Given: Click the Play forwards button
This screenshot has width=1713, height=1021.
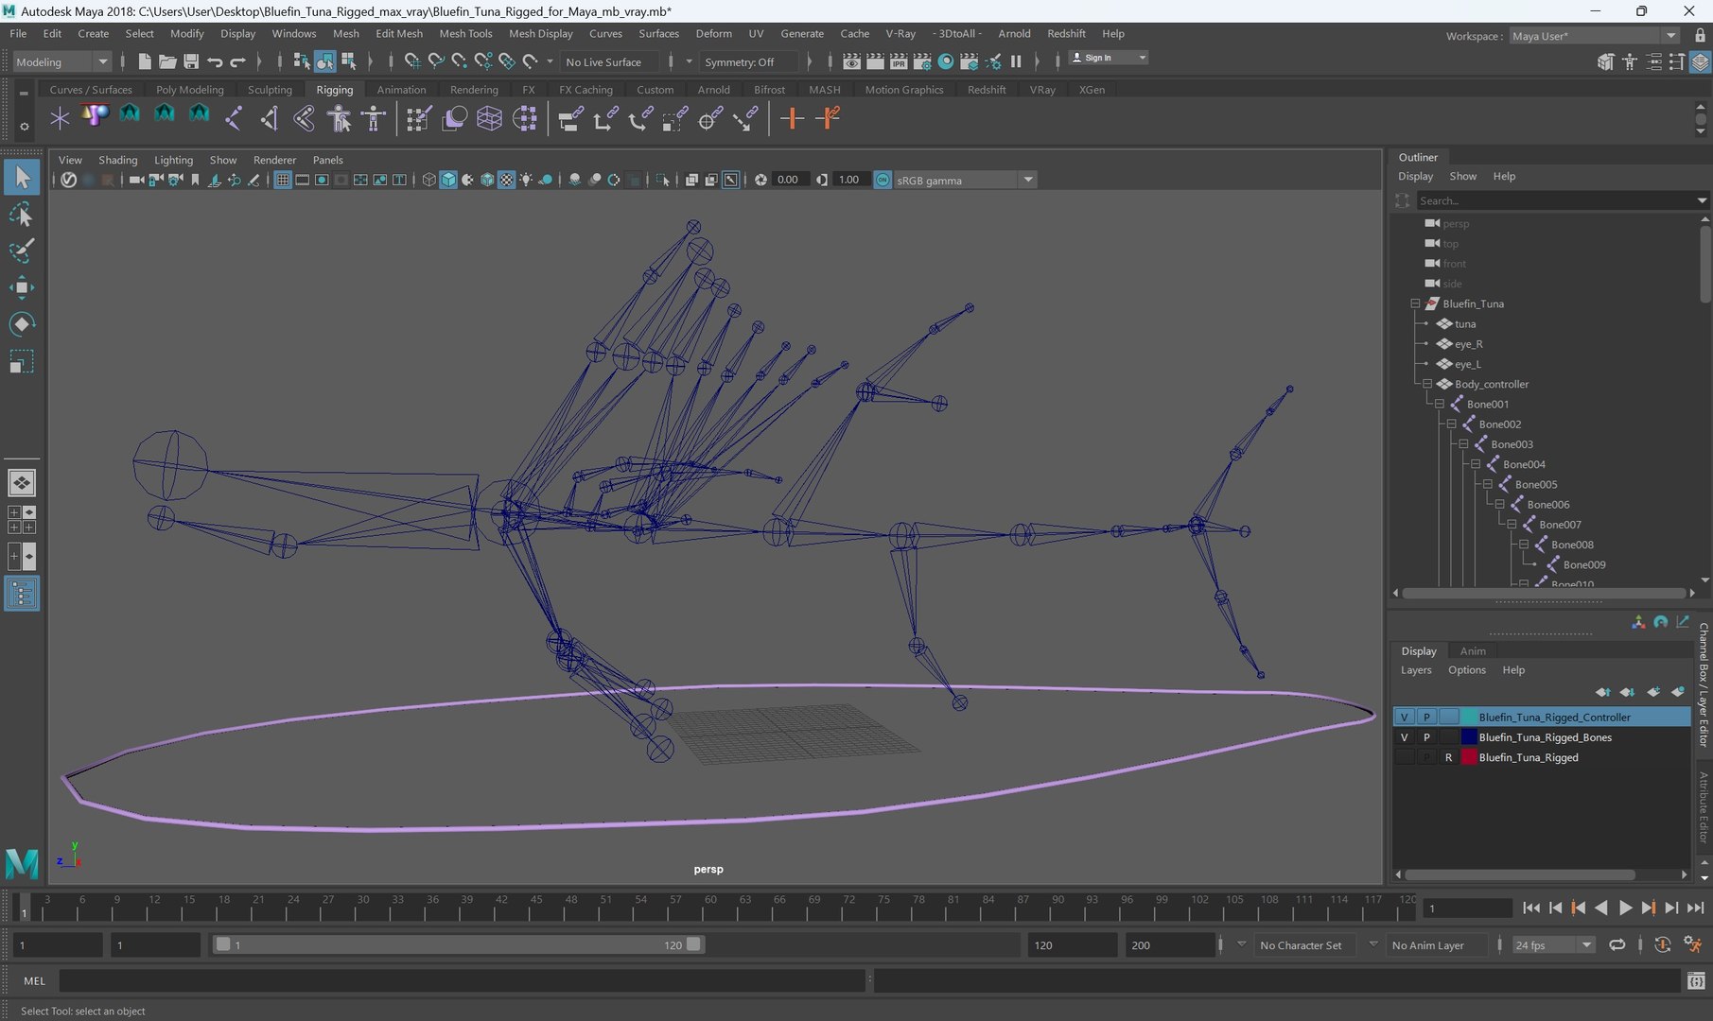Looking at the screenshot, I should pyautogui.click(x=1625, y=908).
